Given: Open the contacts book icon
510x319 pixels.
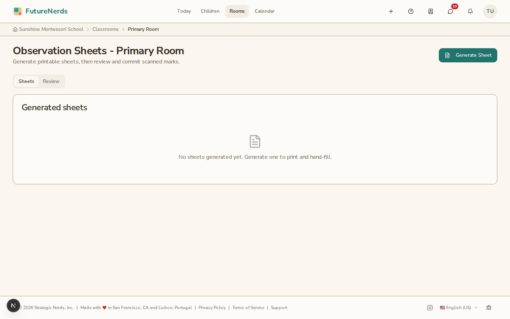Looking at the screenshot, I should tap(431, 11).
